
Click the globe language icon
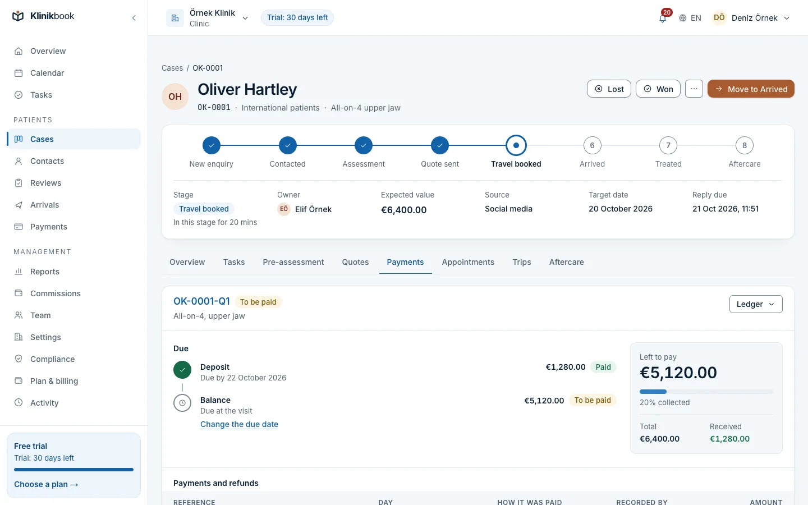pyautogui.click(x=683, y=18)
